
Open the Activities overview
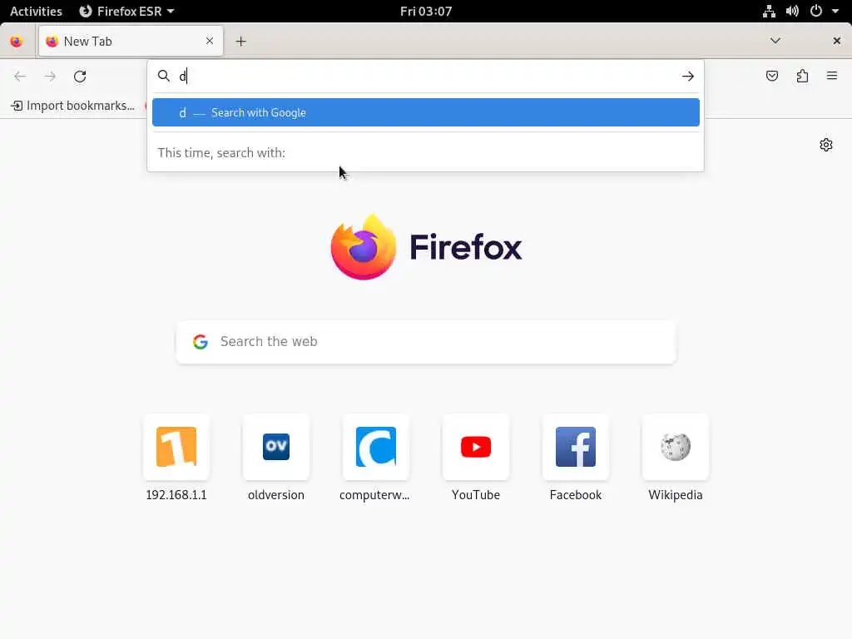click(x=36, y=11)
